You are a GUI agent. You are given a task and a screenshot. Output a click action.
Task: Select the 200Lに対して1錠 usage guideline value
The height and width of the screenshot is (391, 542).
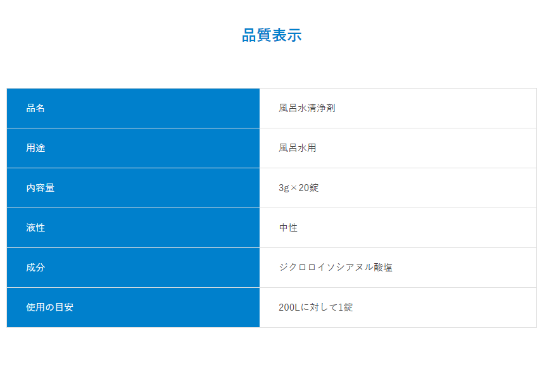[x=316, y=307]
